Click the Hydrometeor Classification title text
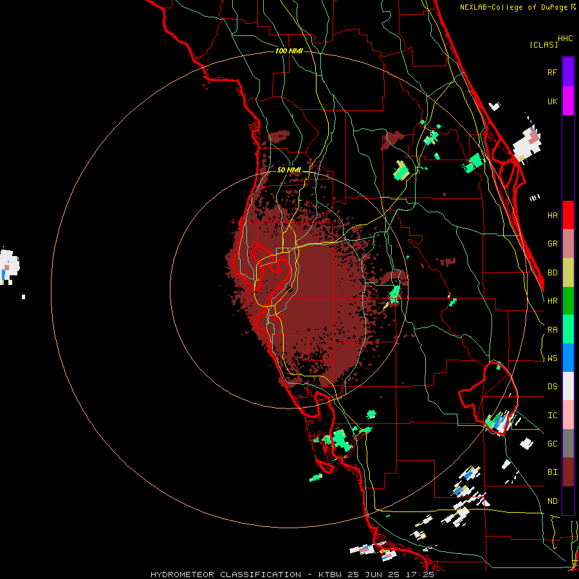The width and height of the screenshot is (579, 579). coord(226,574)
